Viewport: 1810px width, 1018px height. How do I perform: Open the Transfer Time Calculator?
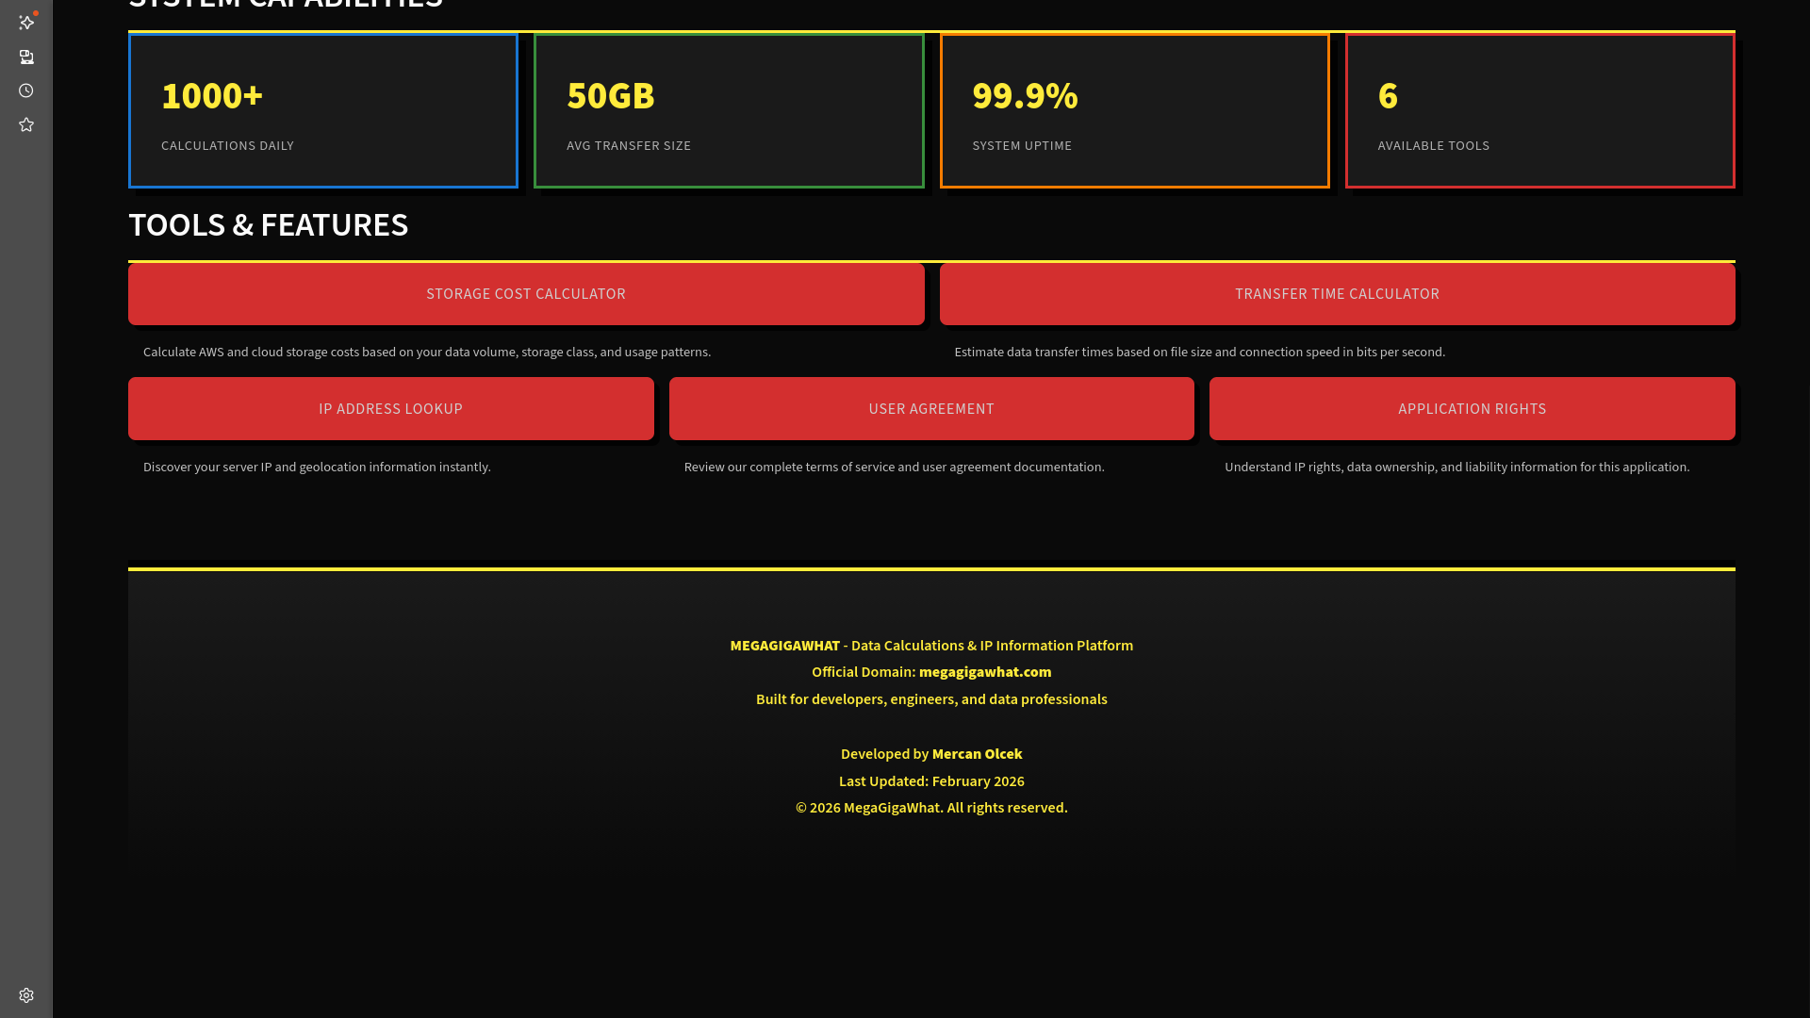(1337, 293)
